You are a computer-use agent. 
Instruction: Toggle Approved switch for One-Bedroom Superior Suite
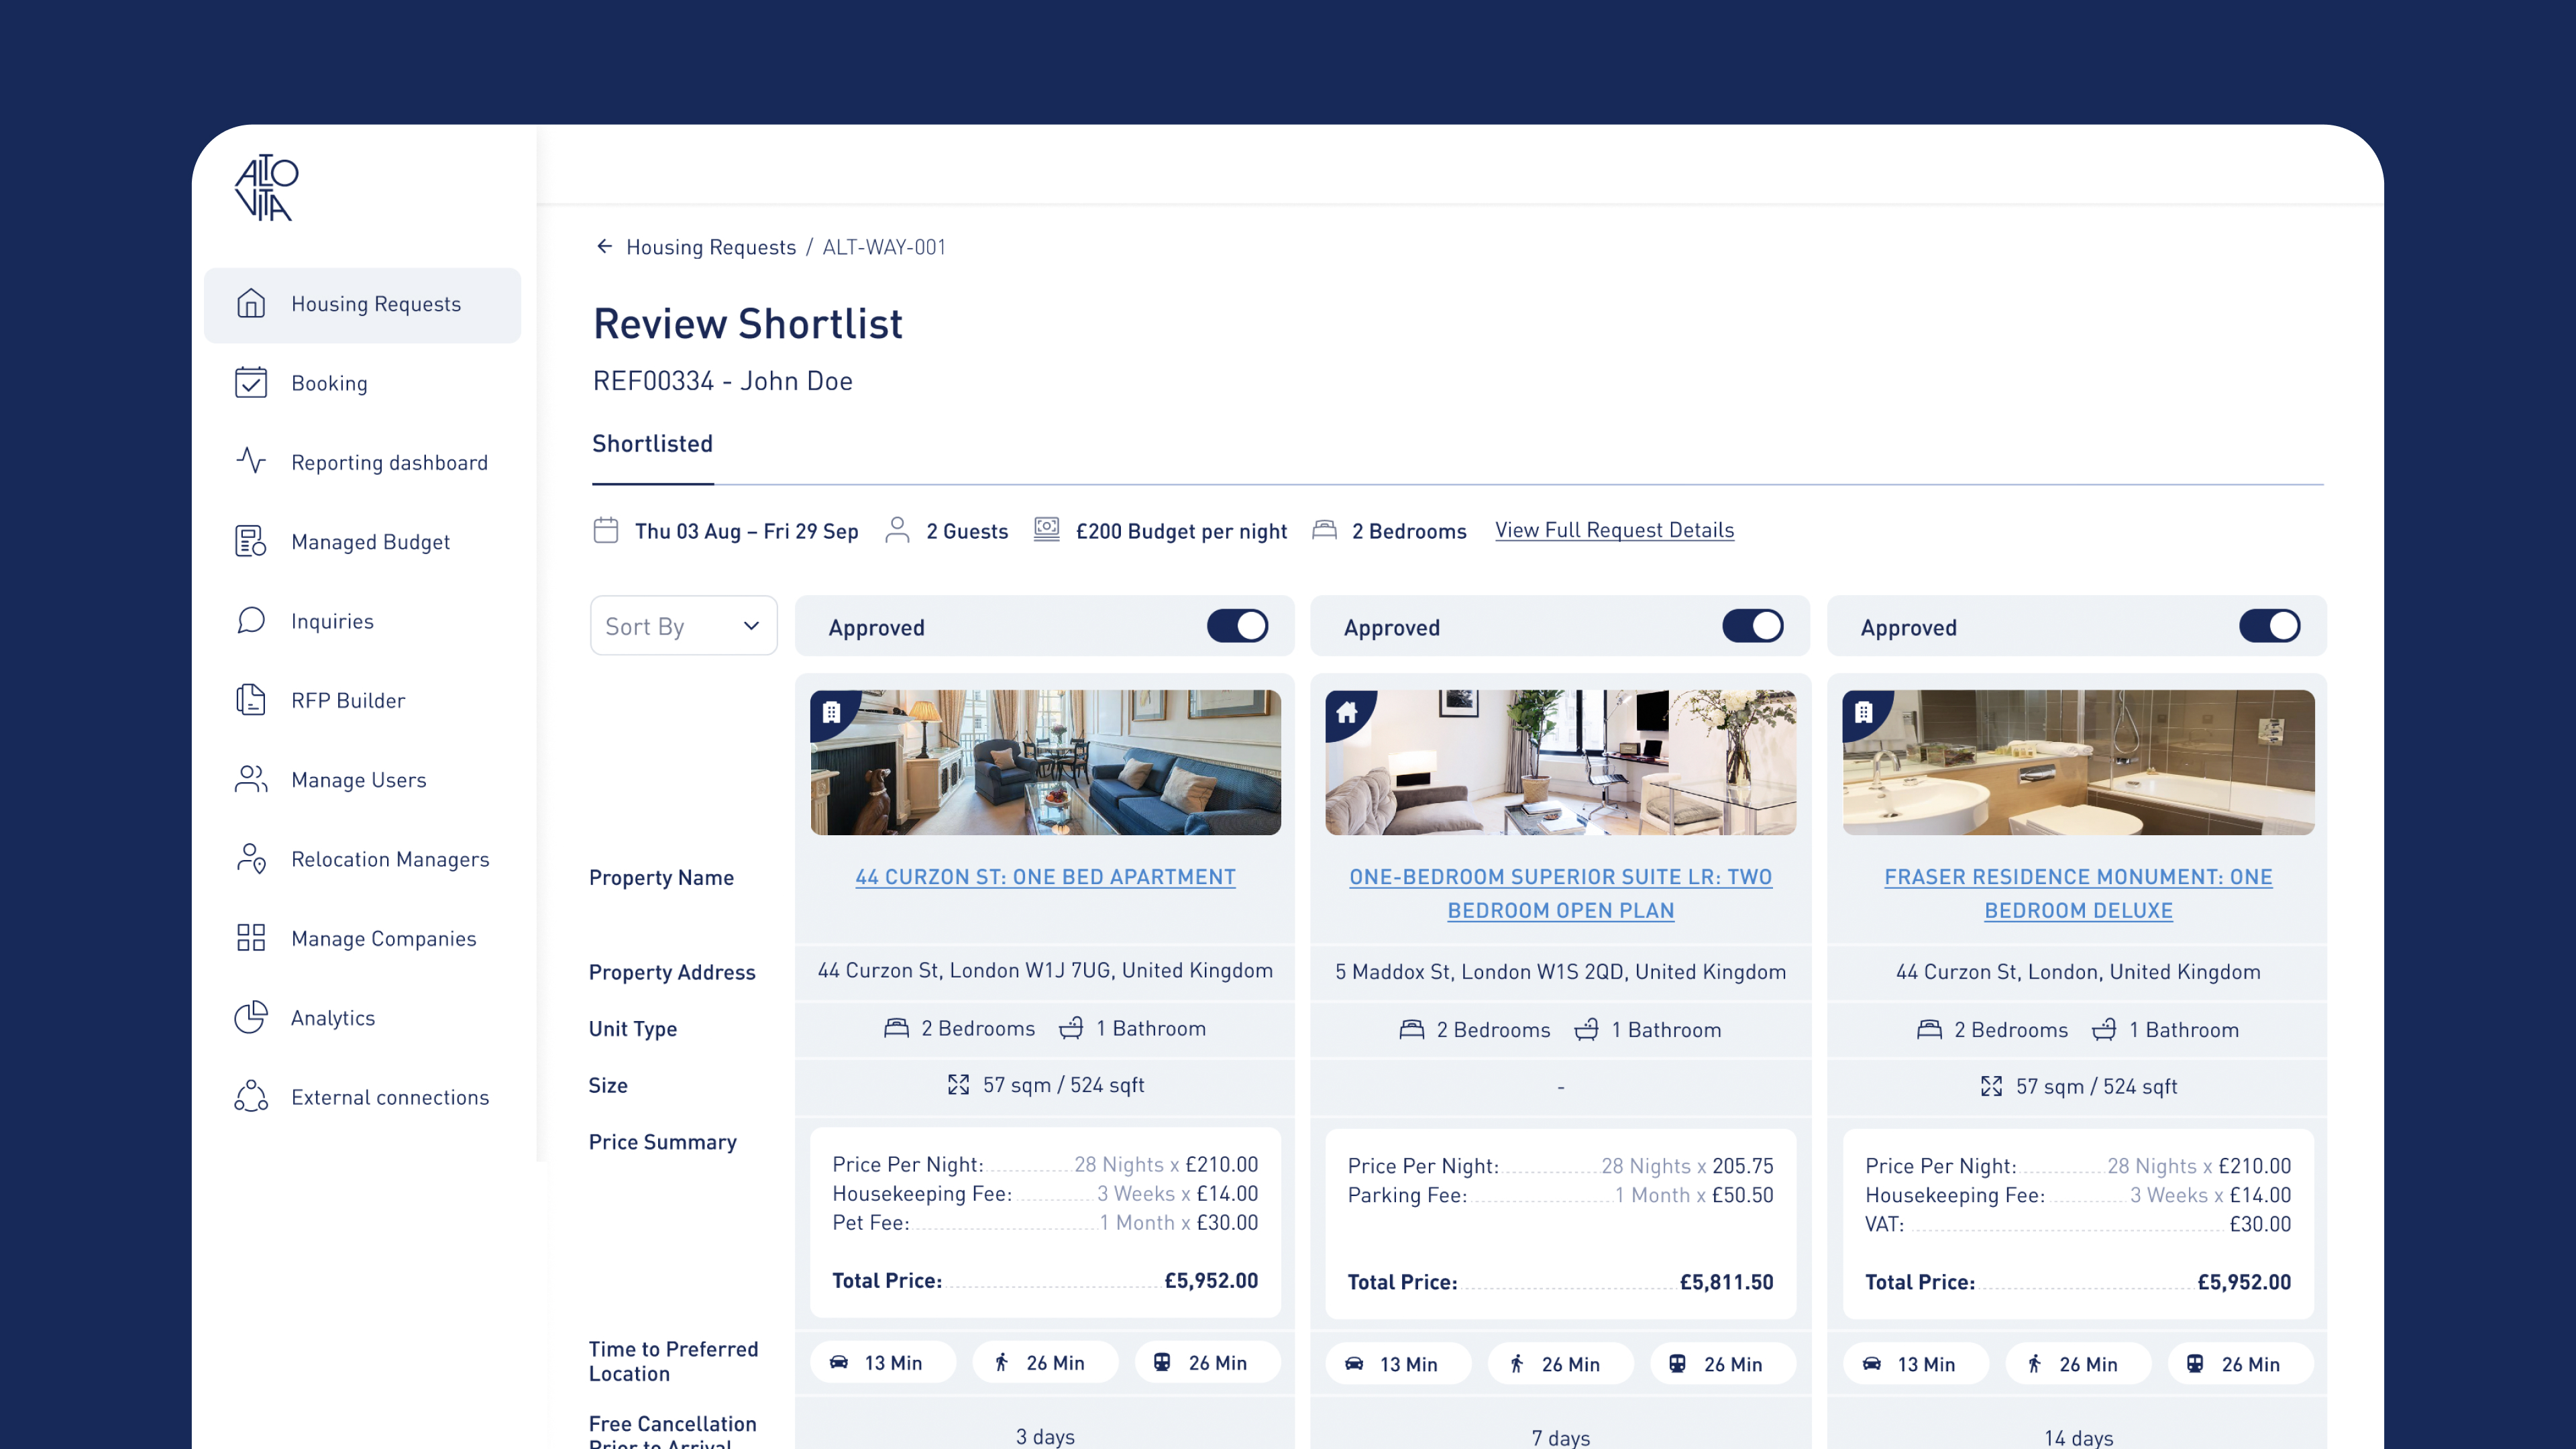tap(1752, 626)
